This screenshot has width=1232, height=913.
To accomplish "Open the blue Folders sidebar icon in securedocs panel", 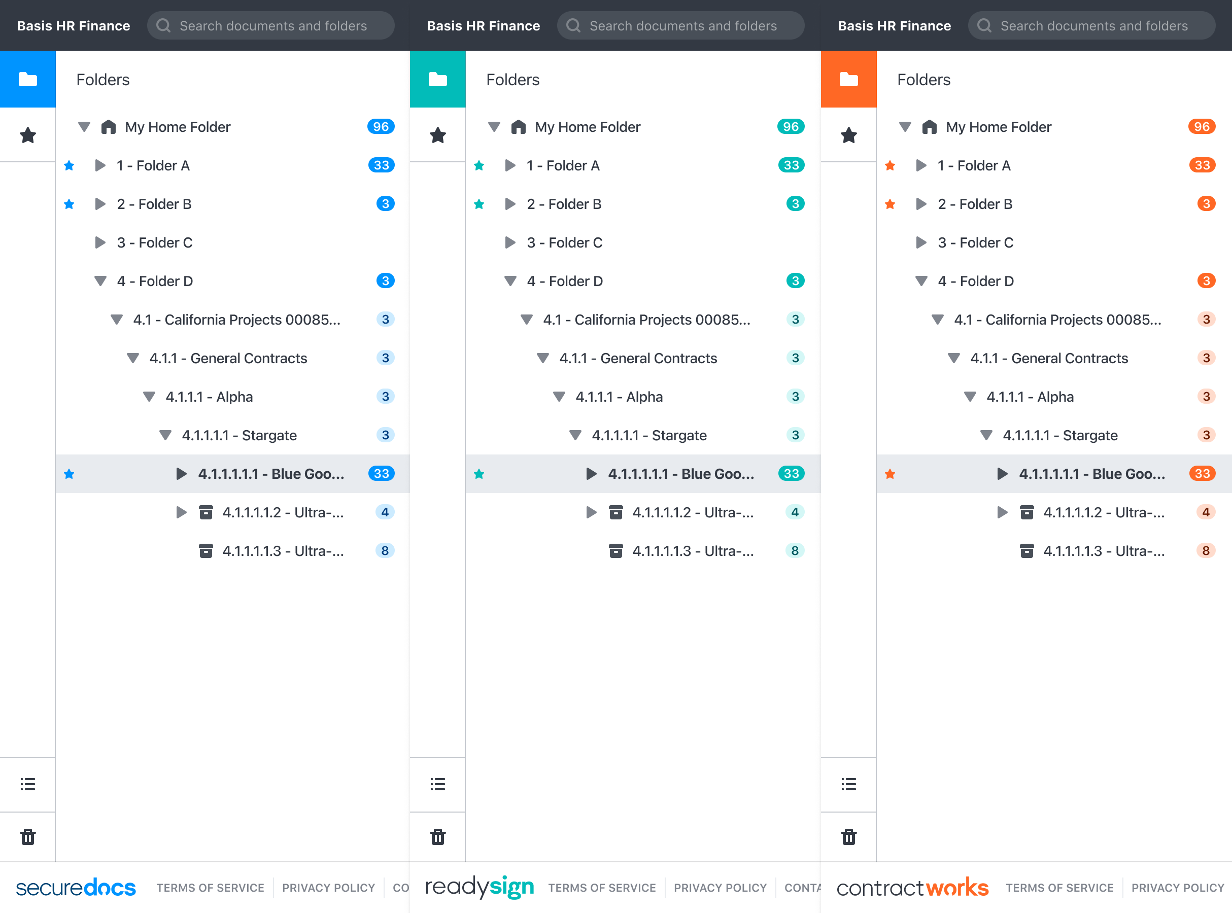I will 27,79.
